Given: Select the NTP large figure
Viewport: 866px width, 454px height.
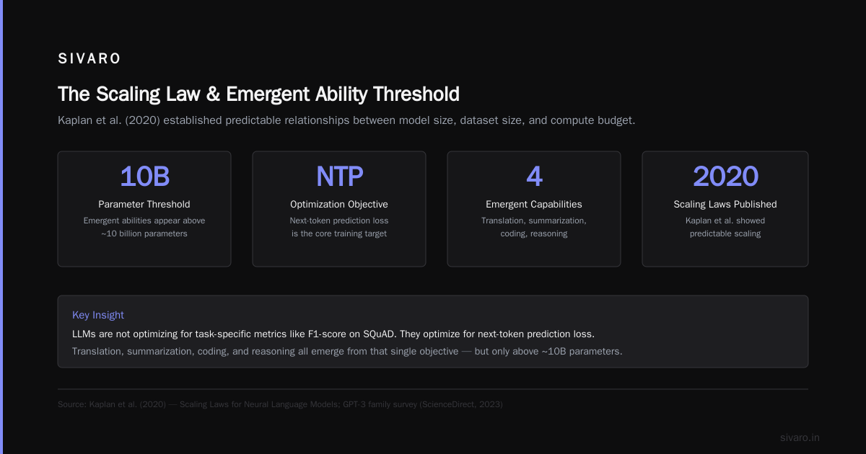Looking at the screenshot, I should 339,177.
